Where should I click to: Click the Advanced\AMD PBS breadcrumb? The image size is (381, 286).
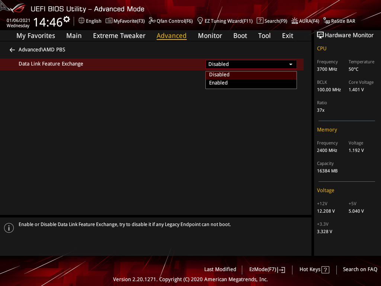(42, 50)
